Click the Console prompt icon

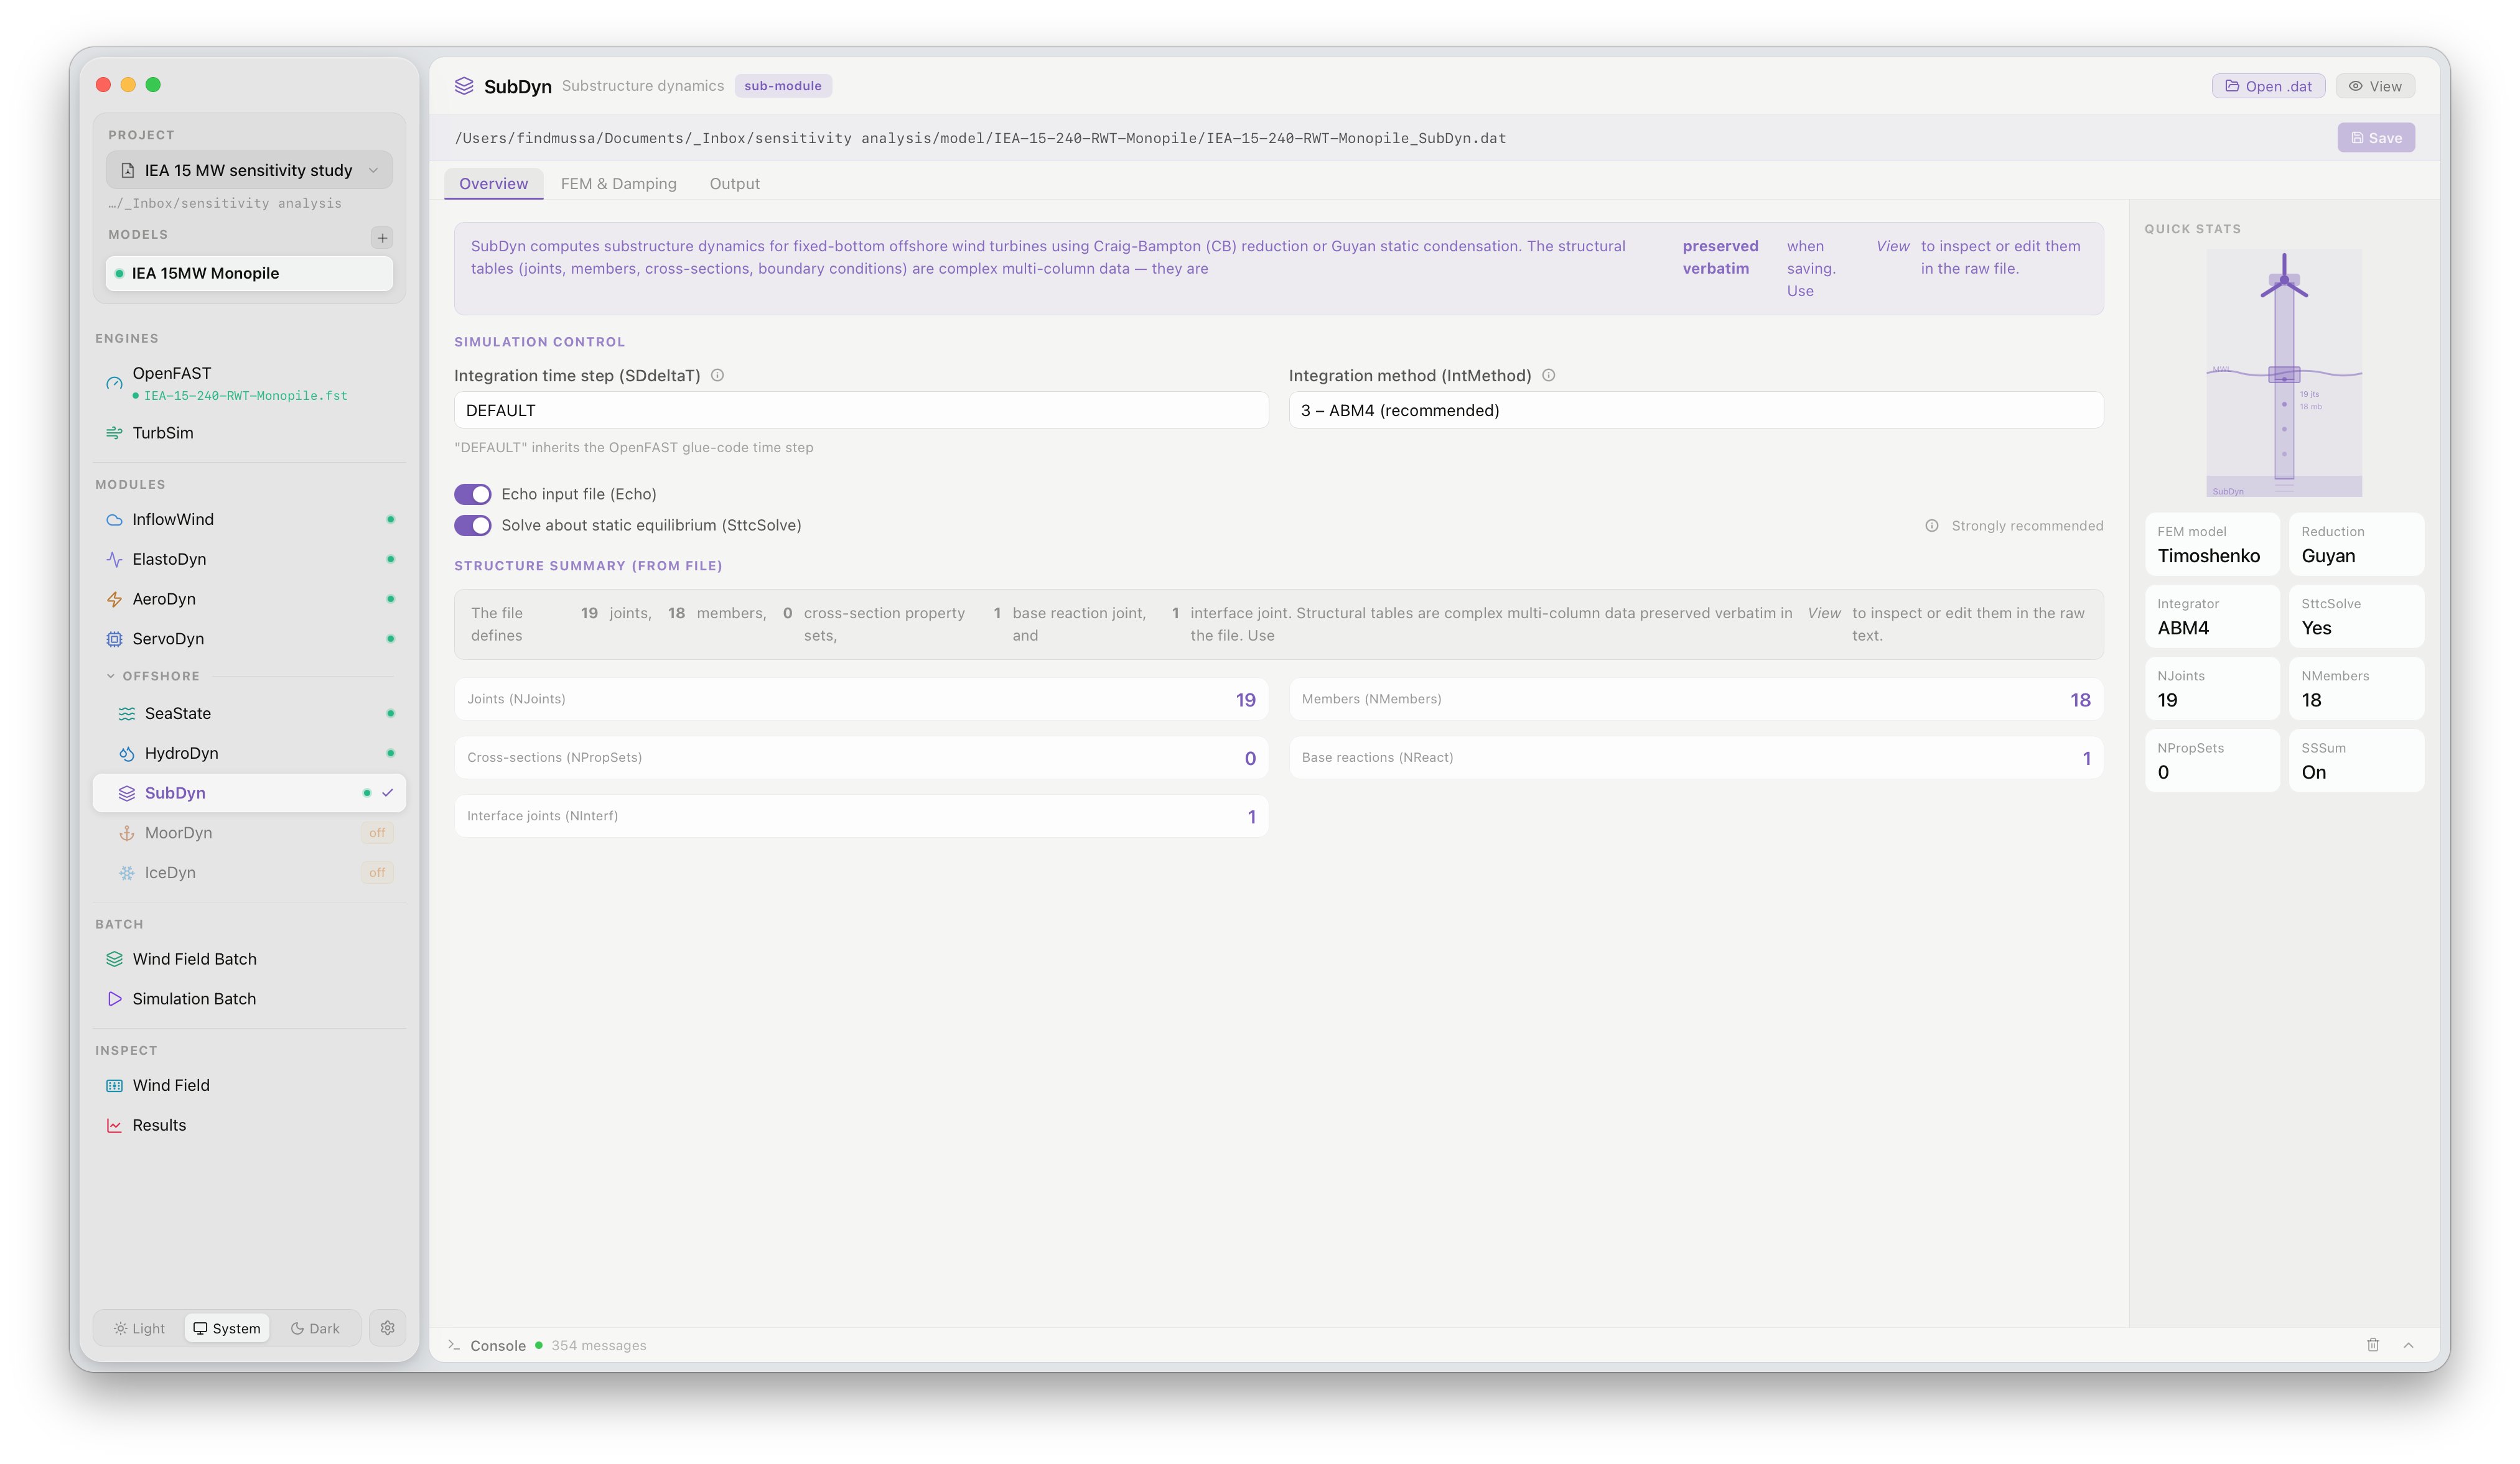(x=454, y=1345)
